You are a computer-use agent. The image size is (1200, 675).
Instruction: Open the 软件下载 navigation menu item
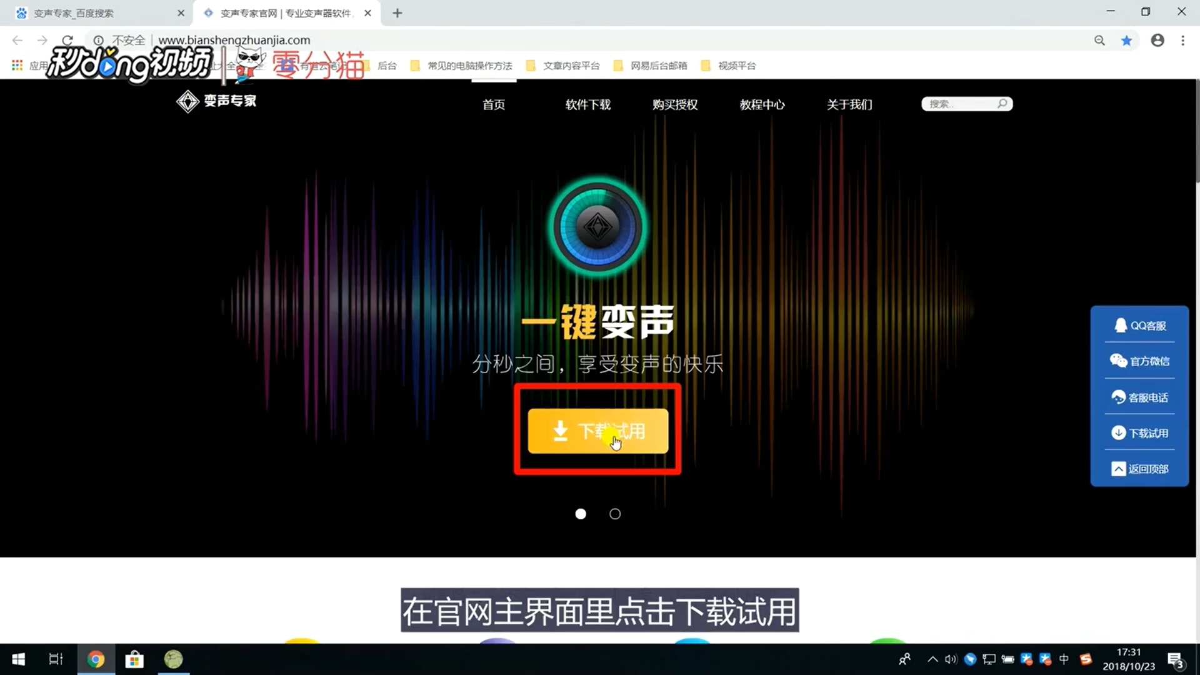(587, 104)
